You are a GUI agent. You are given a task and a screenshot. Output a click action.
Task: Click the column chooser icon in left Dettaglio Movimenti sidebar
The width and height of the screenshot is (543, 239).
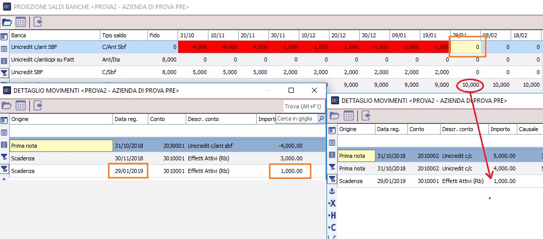click(4, 121)
